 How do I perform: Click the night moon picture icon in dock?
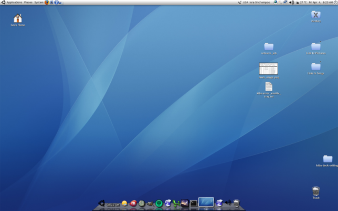(185, 203)
